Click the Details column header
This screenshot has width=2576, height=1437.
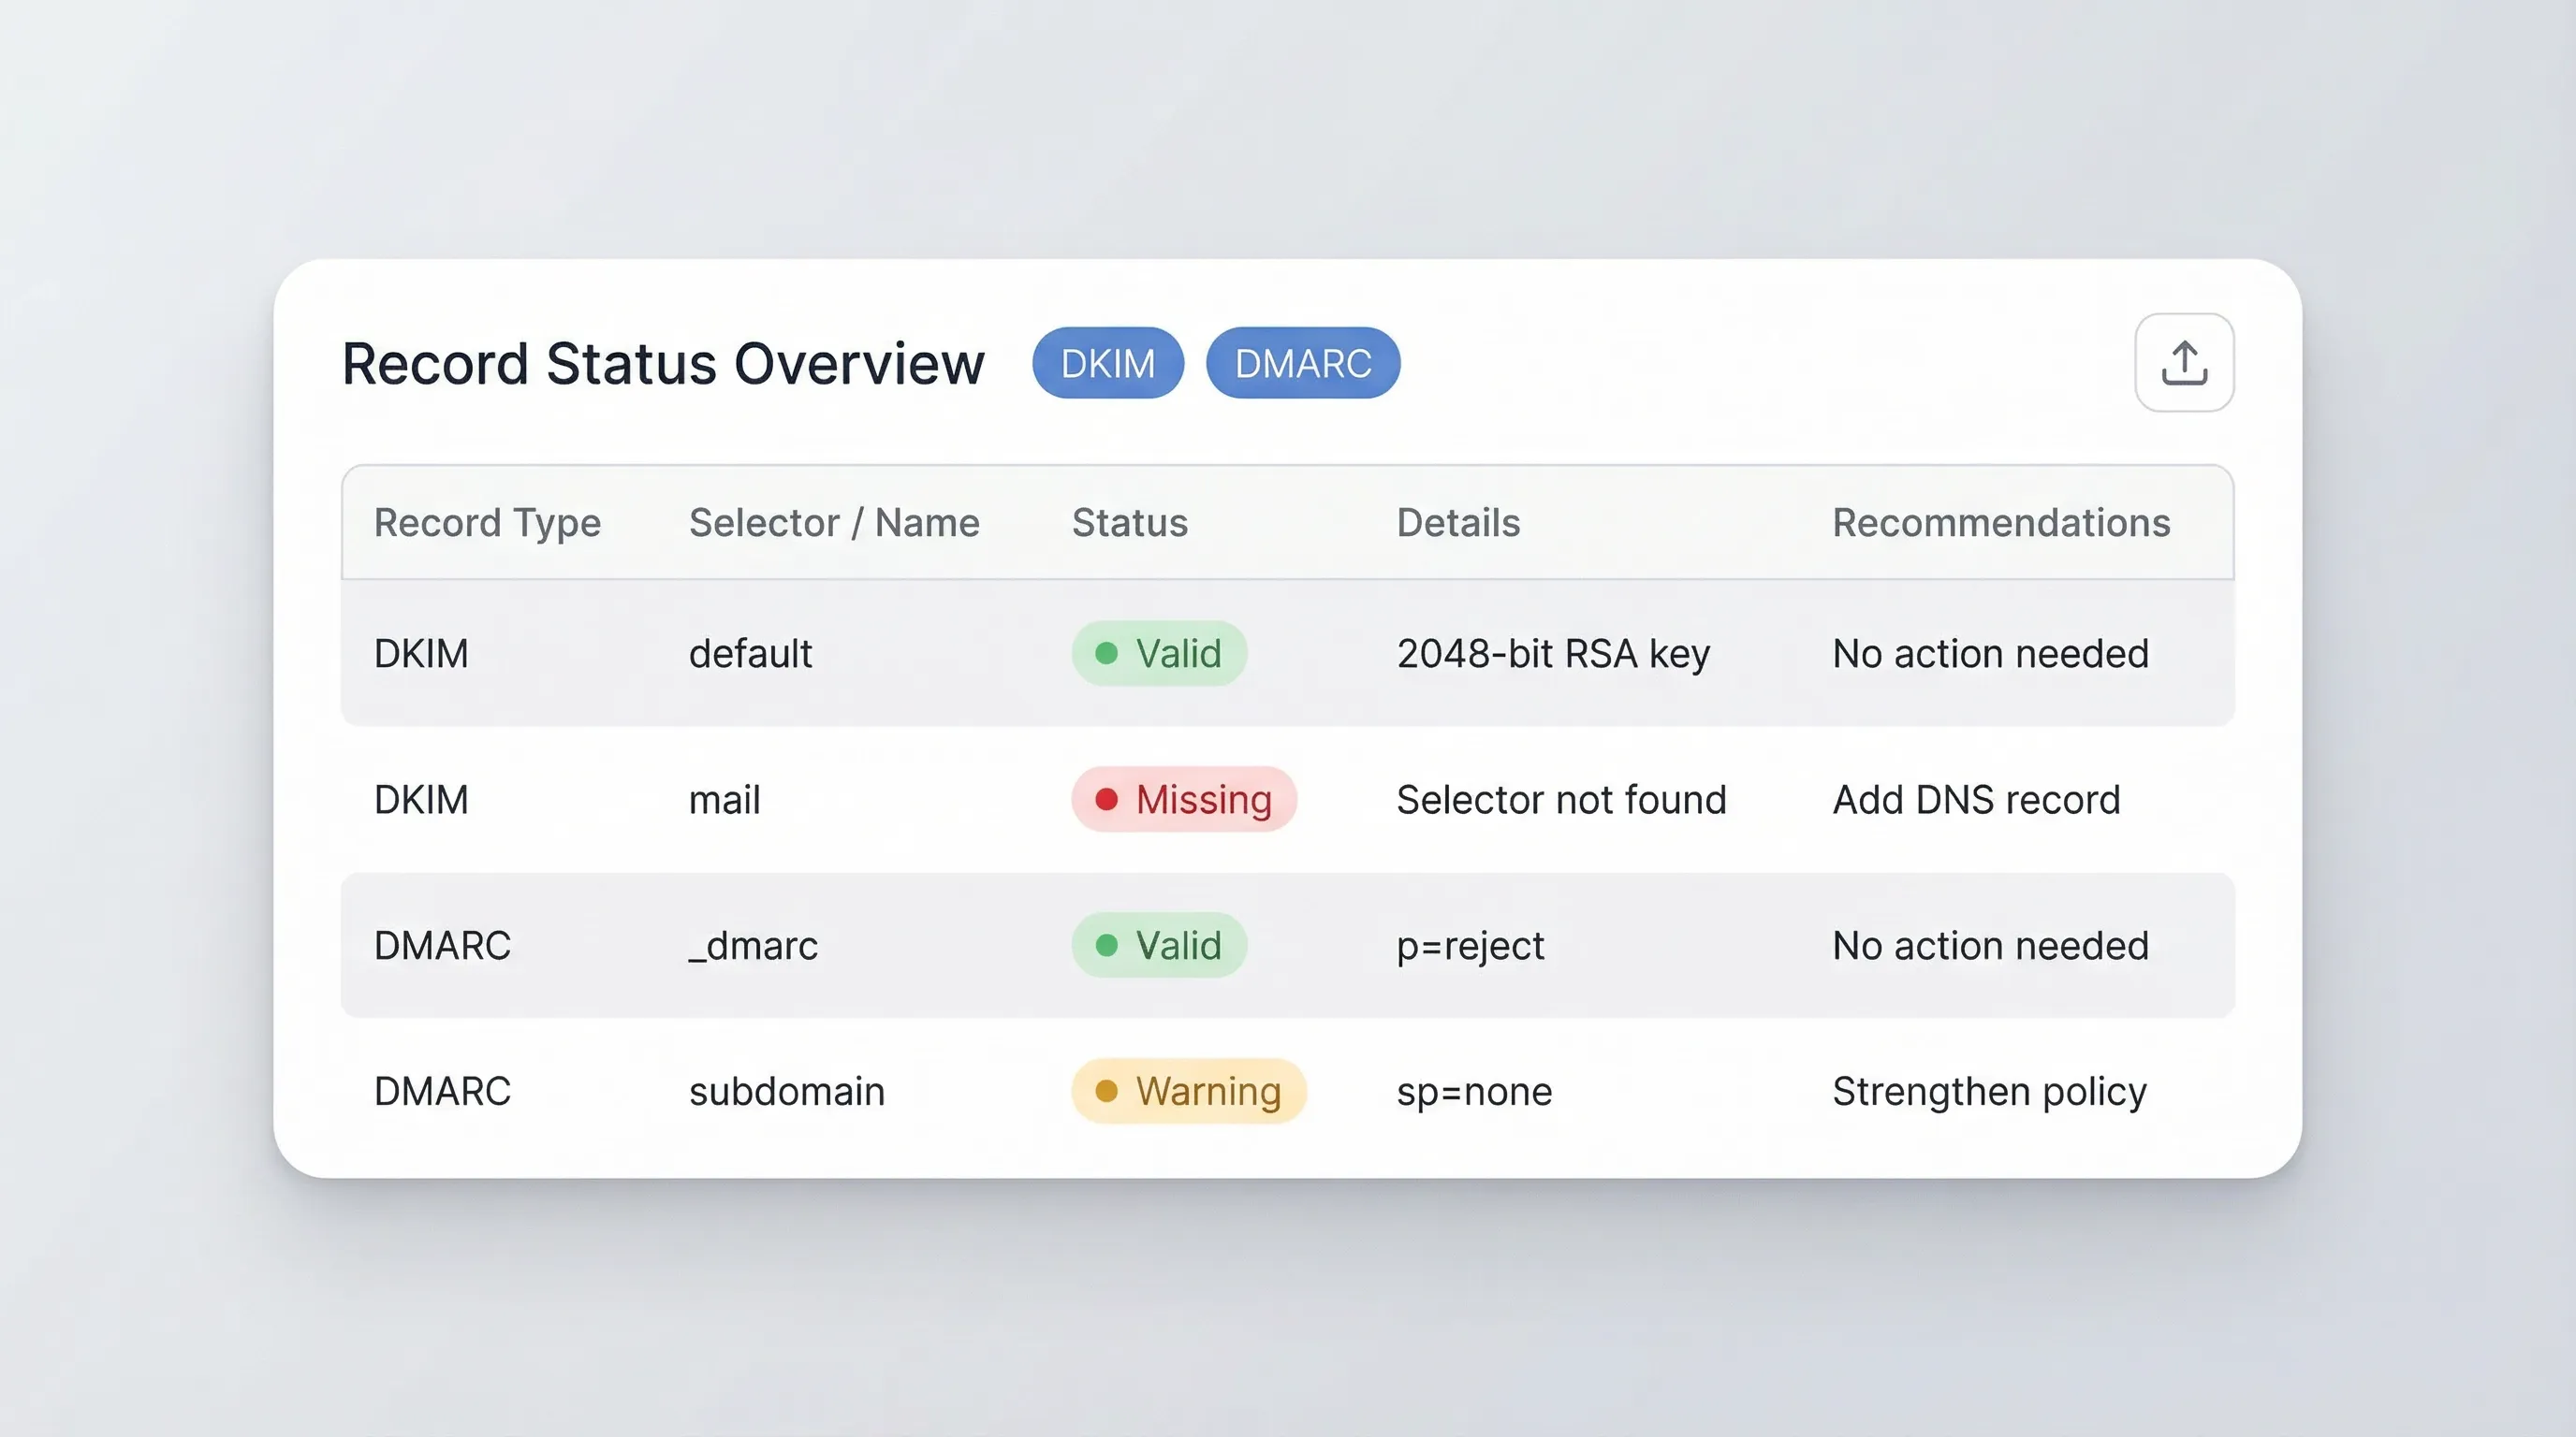(1458, 522)
